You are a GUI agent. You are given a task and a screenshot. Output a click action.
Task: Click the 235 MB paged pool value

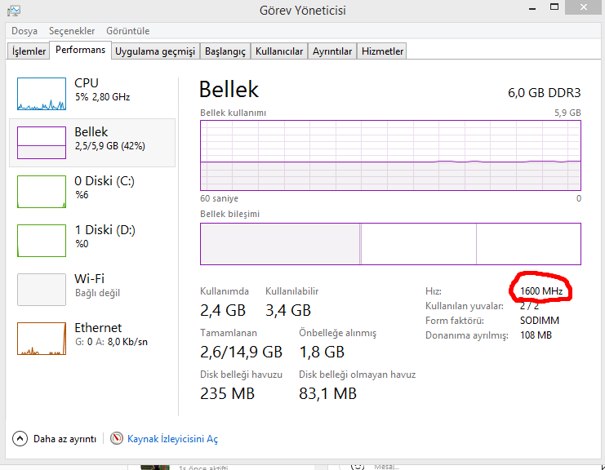227,393
